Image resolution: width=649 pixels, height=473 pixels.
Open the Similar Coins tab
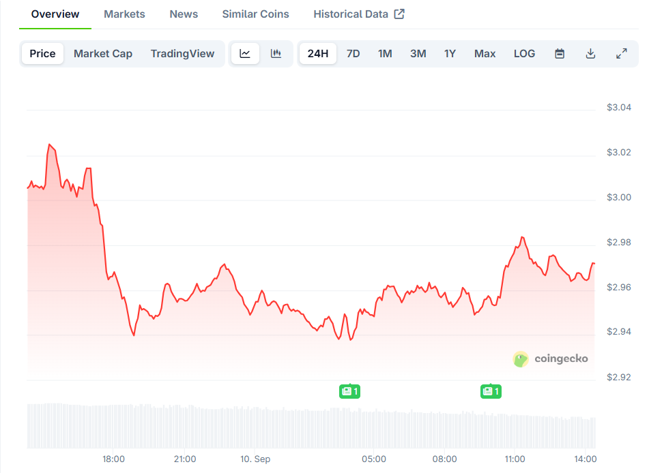tap(255, 14)
